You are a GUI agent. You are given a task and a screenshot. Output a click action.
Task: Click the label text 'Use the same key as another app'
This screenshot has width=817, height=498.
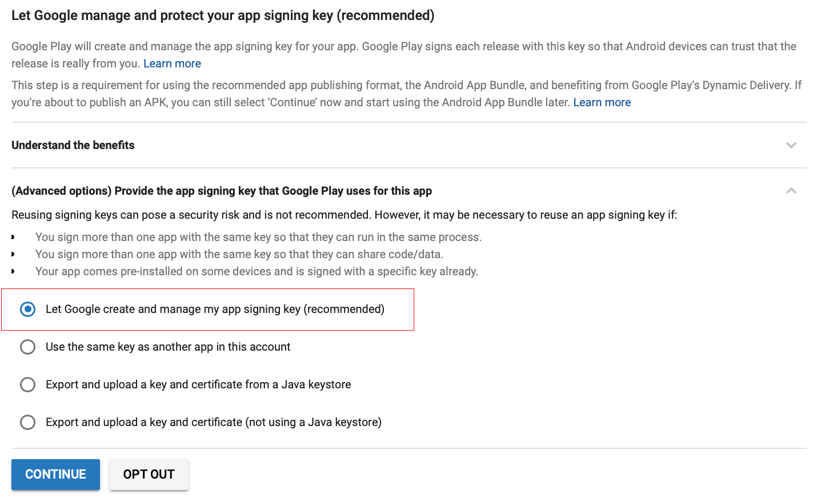168,347
